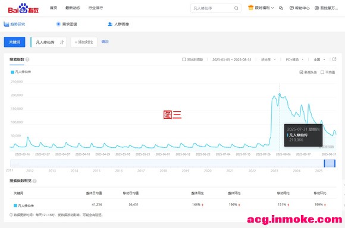This screenshot has width=345, height=228.
Task: Expand the 全国 region dropdown
Action: pos(319,59)
